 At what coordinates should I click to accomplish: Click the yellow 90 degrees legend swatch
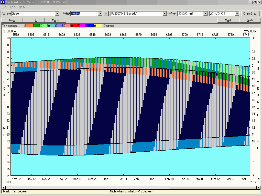point(98,26)
